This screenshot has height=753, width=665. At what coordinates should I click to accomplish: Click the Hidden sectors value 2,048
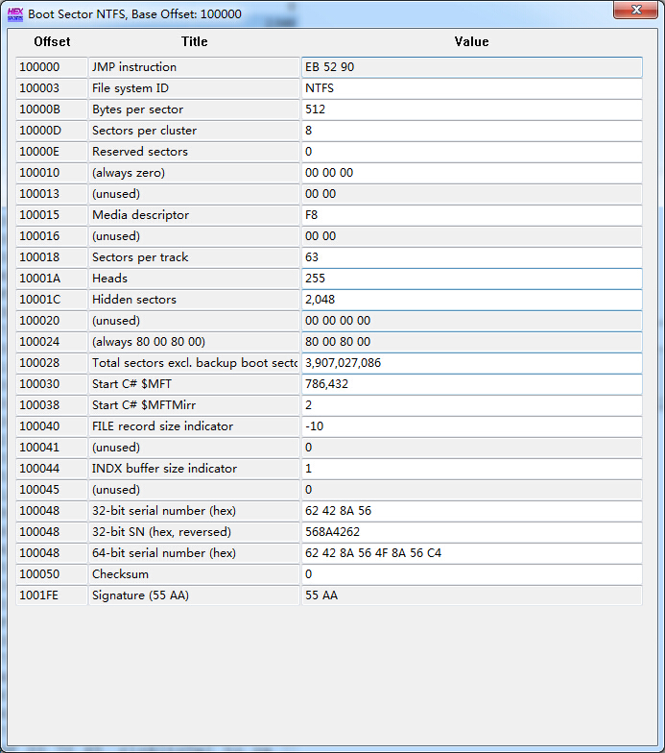(471, 300)
